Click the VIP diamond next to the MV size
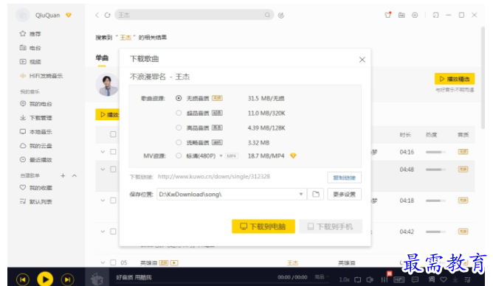 (293, 156)
